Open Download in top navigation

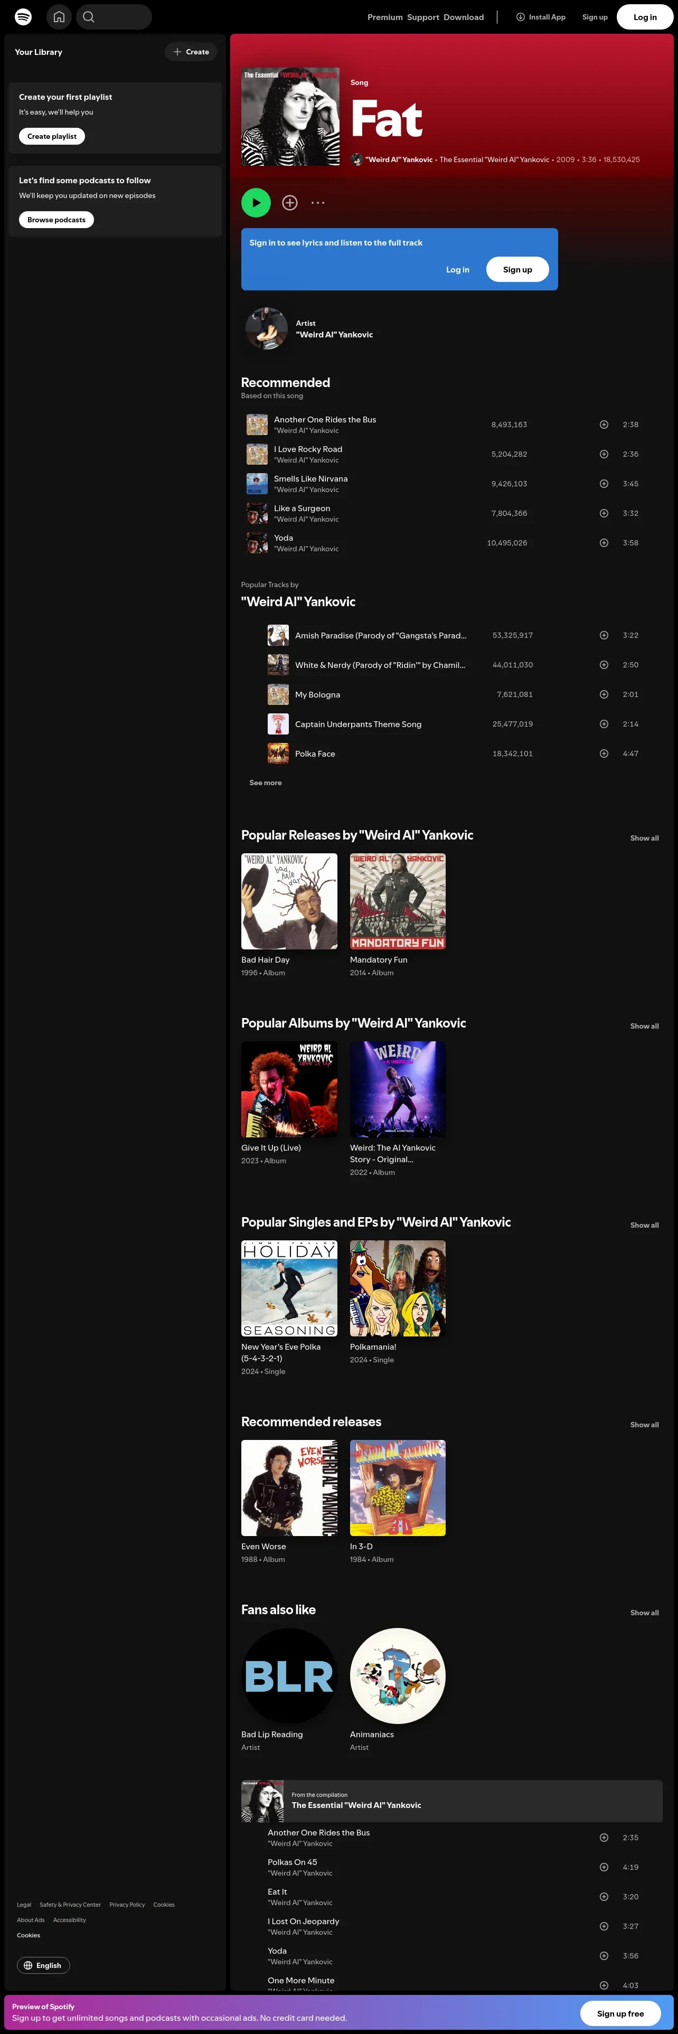coord(463,17)
